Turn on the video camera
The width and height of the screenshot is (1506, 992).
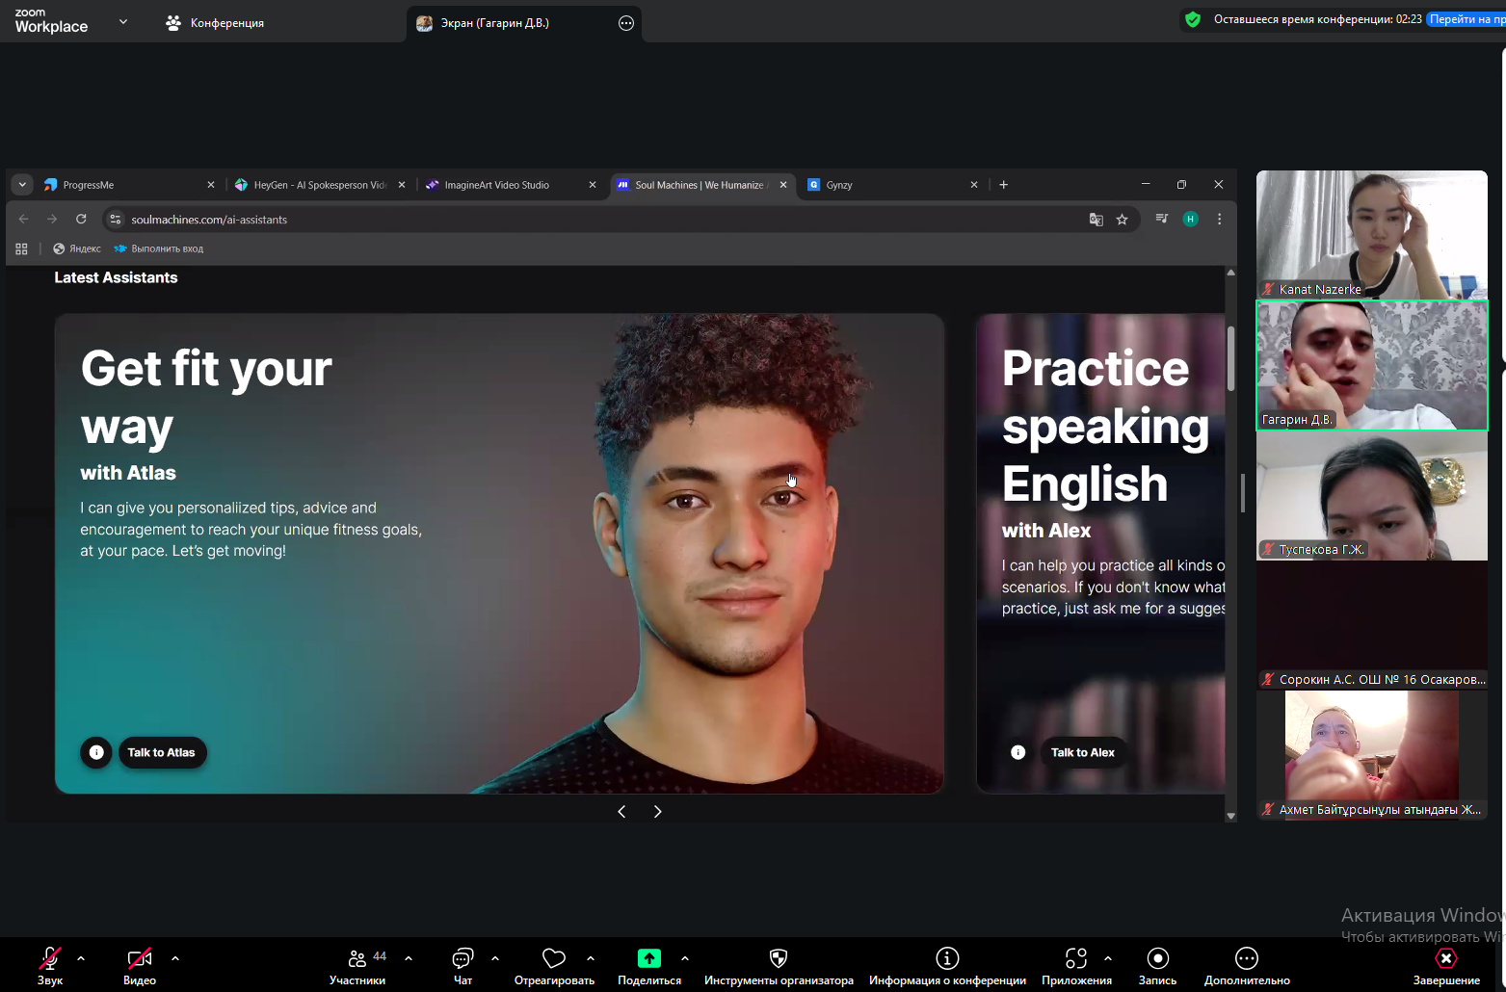tap(140, 958)
